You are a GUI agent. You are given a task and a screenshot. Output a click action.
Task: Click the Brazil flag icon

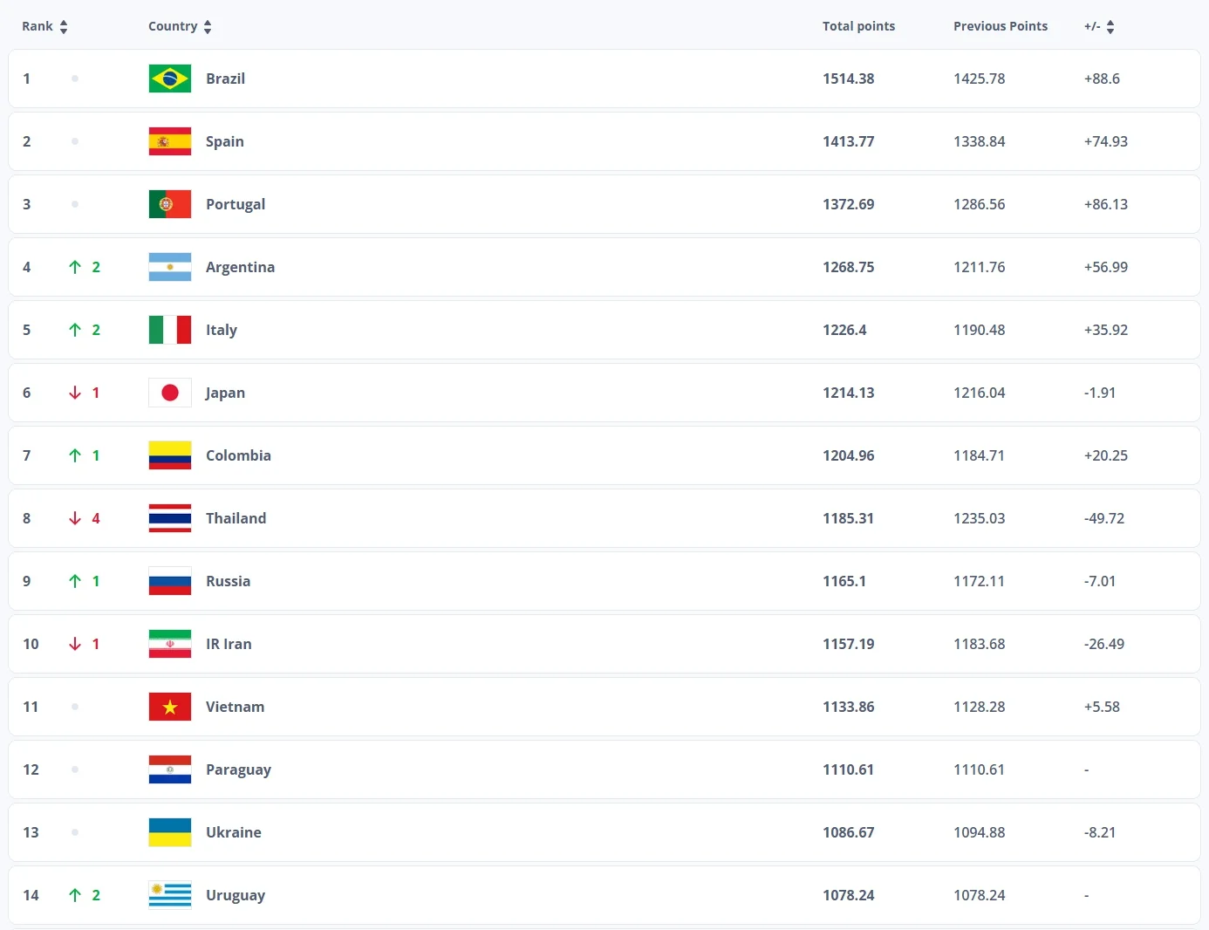click(x=170, y=79)
